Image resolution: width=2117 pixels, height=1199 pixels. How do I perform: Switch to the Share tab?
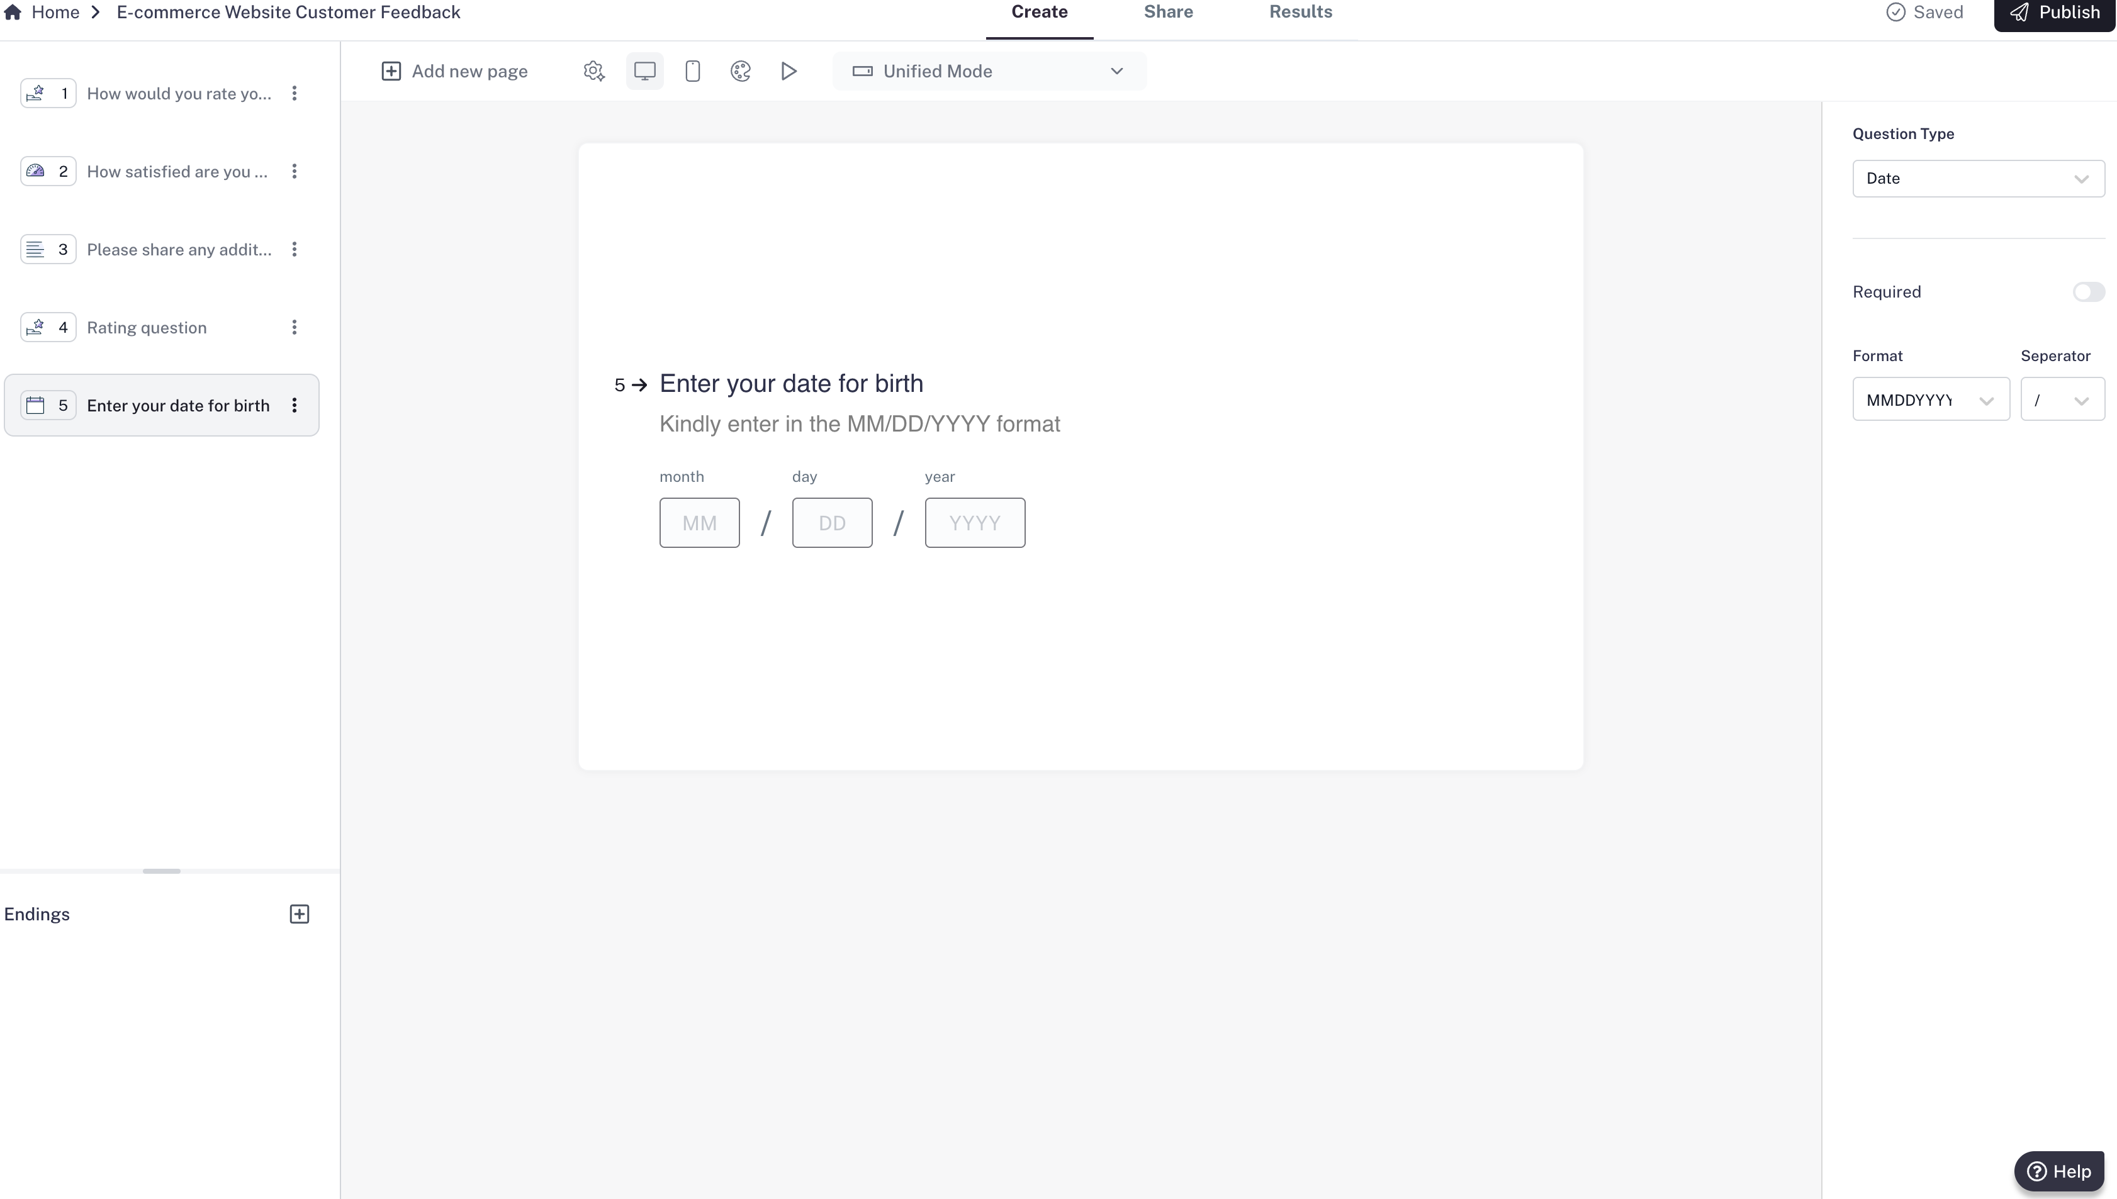[1167, 13]
